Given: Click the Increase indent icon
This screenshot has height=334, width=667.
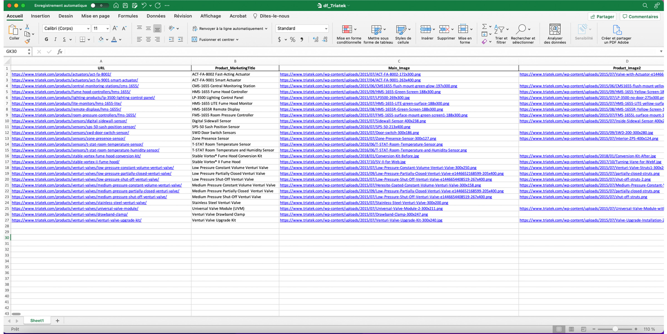Looking at the screenshot, I should 180,39.
